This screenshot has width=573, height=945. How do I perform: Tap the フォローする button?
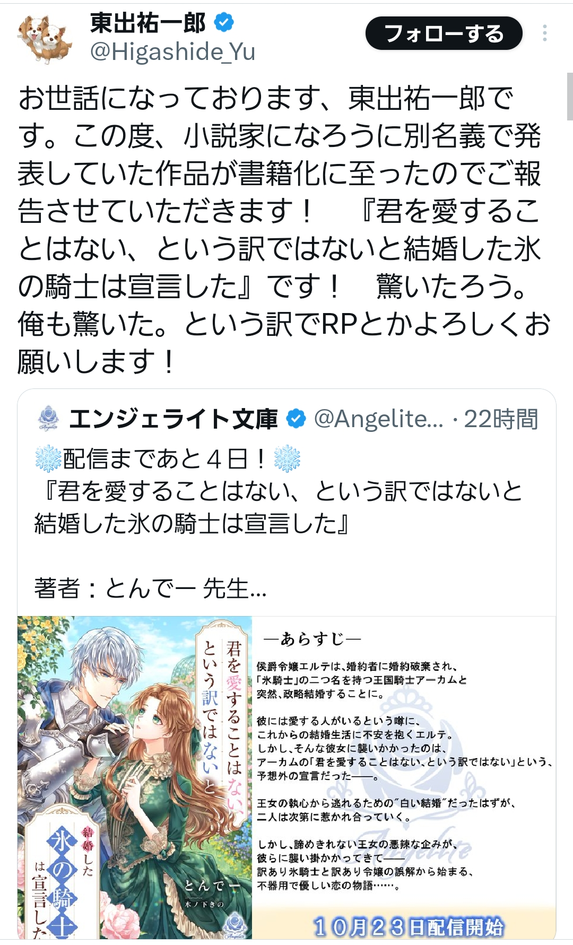444,33
